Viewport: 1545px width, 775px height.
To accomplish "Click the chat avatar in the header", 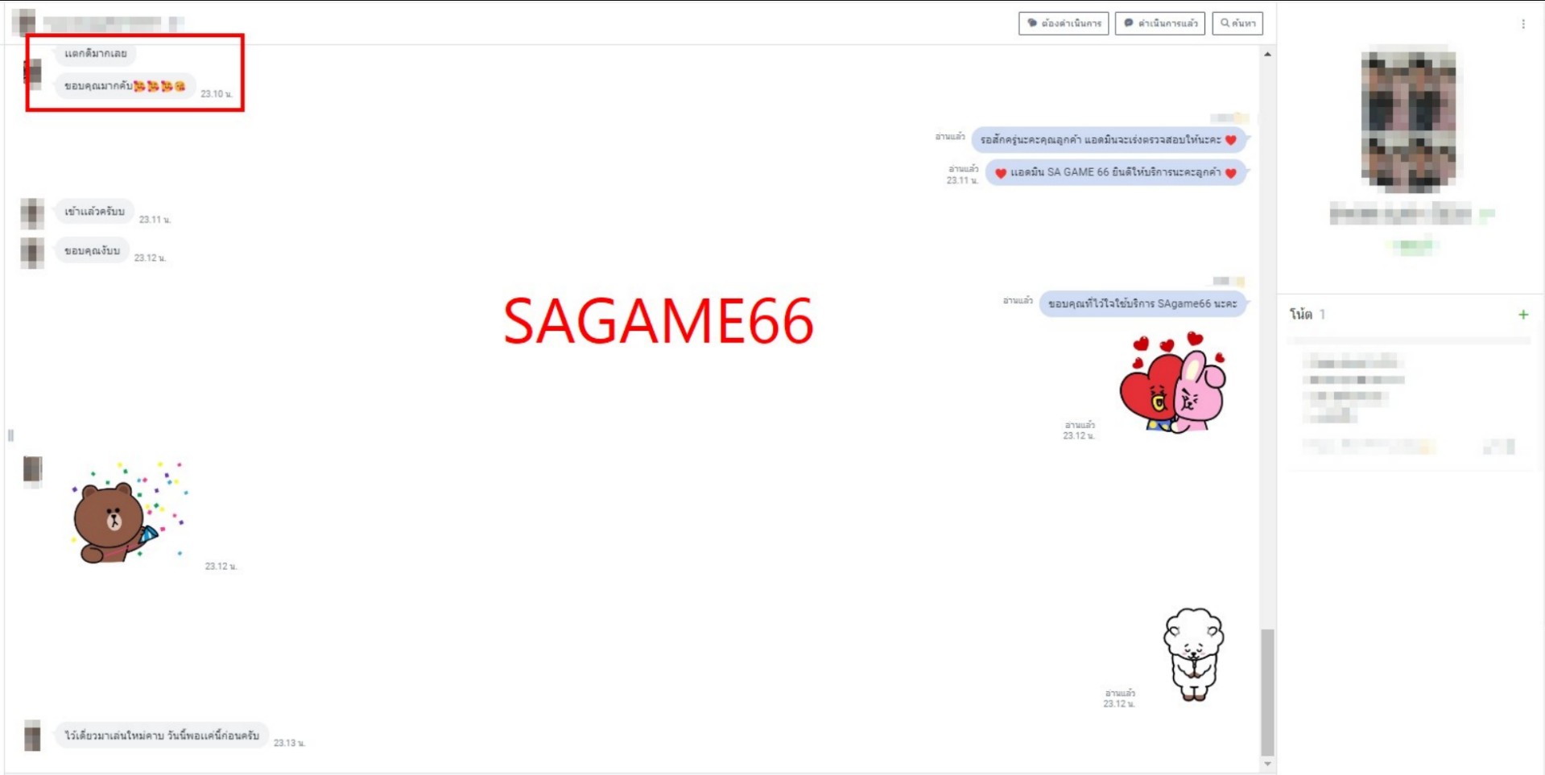I will point(23,22).
